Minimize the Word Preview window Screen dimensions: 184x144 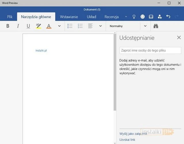[159, 3]
